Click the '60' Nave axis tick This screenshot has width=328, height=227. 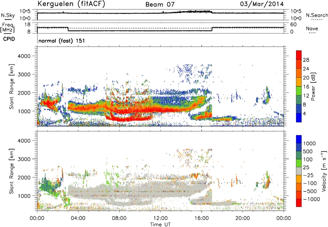coord(293,25)
